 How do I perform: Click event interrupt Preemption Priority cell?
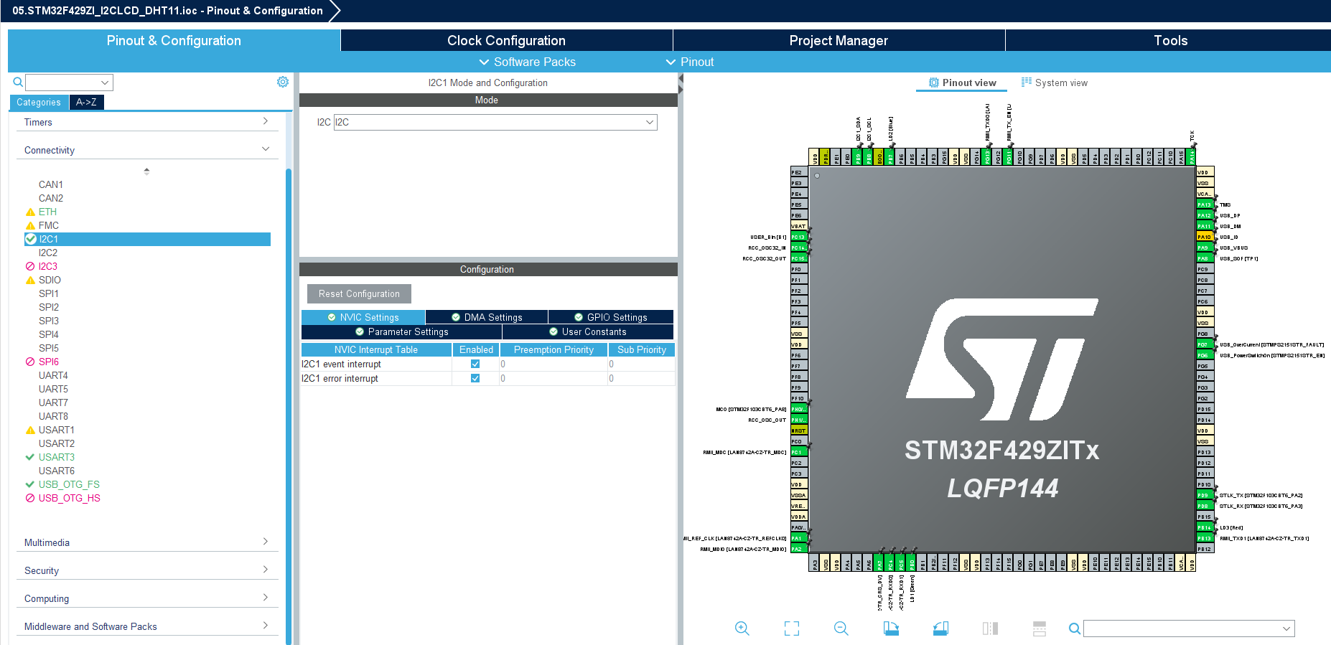tap(554, 364)
